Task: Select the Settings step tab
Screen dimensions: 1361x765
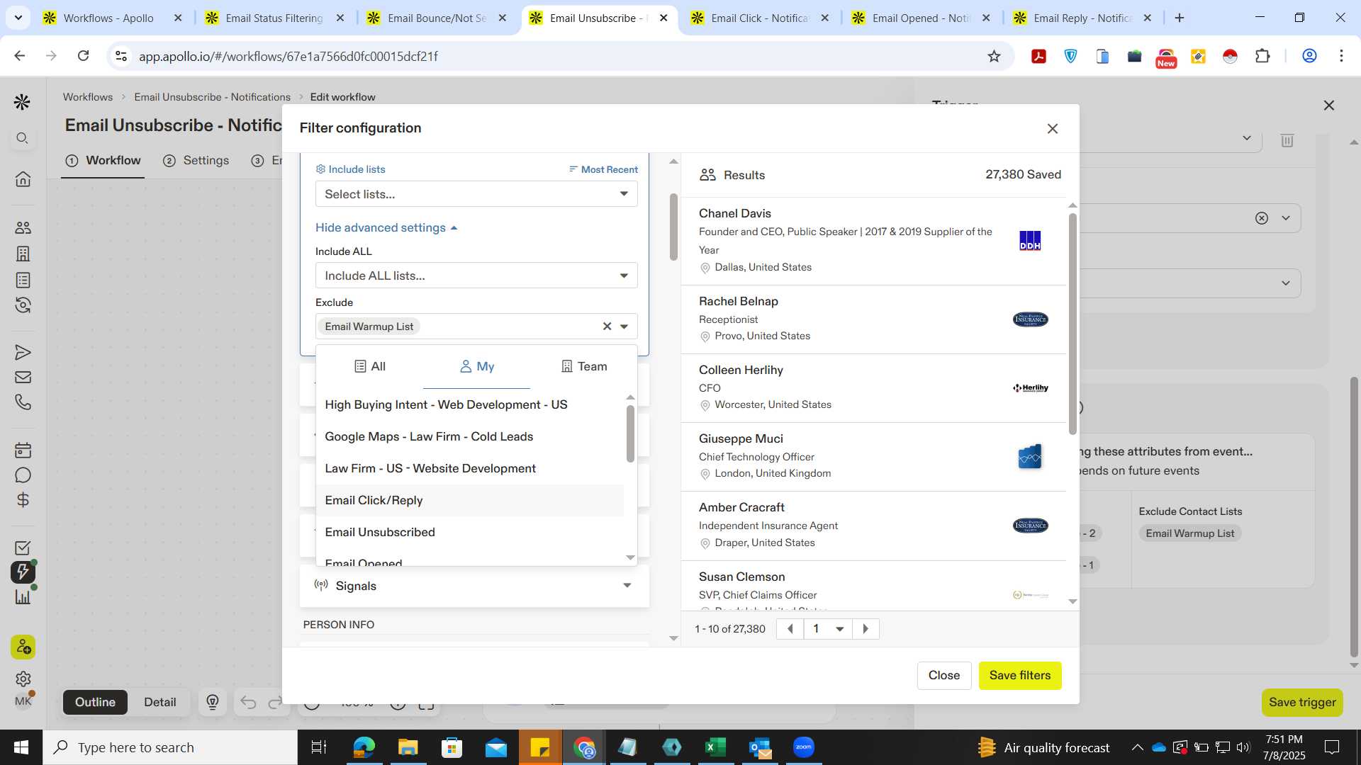Action: [196, 160]
